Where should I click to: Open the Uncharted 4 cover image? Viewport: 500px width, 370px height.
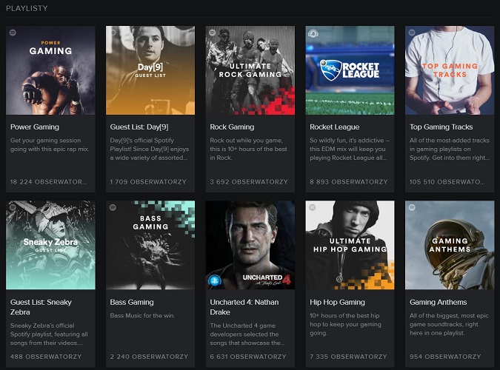coord(250,245)
